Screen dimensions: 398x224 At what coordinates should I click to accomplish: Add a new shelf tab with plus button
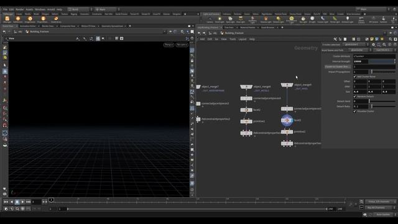point(185,14)
